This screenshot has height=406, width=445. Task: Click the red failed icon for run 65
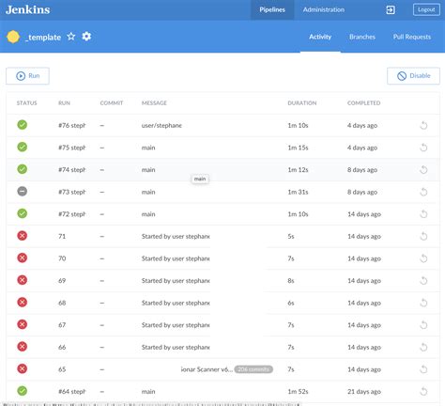coord(22,368)
